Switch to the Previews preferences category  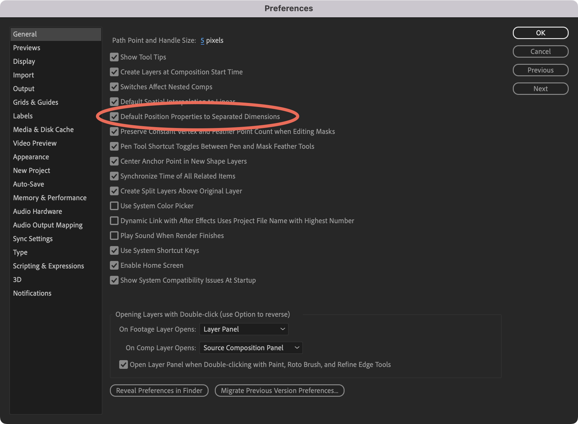click(x=27, y=48)
